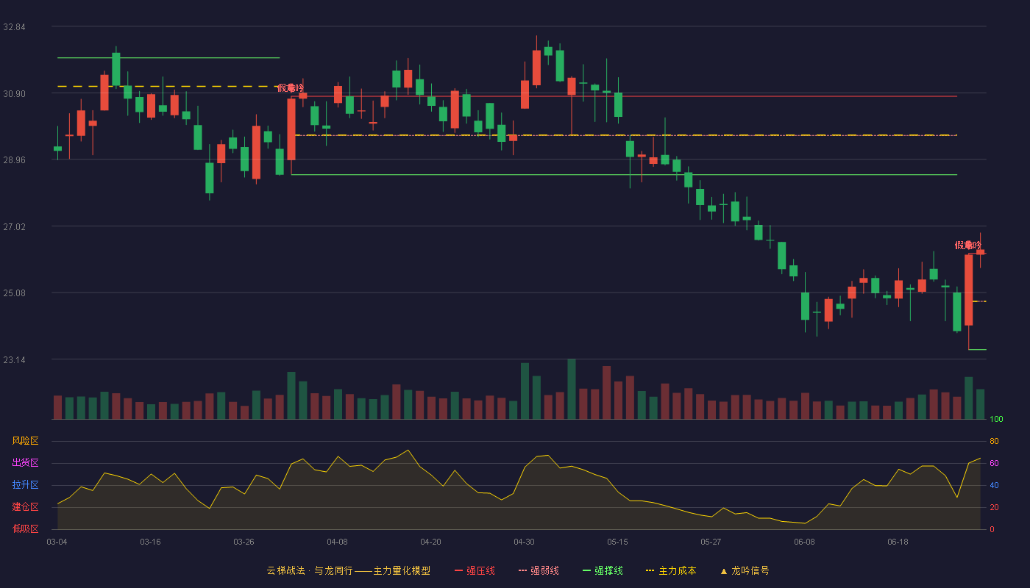Image resolution: width=1030 pixels, height=588 pixels.
Task: Click the 27.02 price axis label
Action: (14, 227)
